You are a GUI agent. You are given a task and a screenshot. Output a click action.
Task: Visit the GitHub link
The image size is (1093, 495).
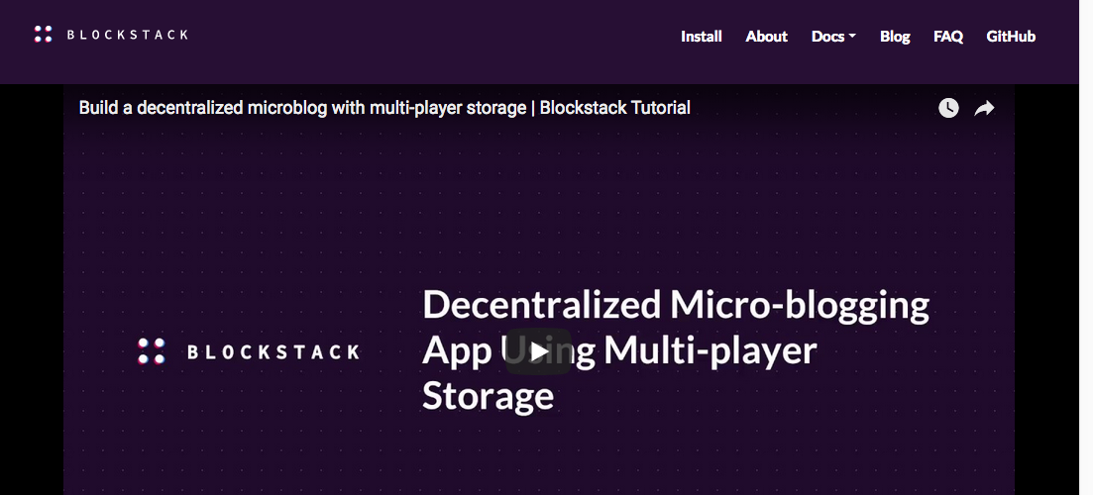1011,37
